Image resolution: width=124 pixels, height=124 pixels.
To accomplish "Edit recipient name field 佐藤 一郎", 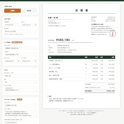I will [21, 76].
